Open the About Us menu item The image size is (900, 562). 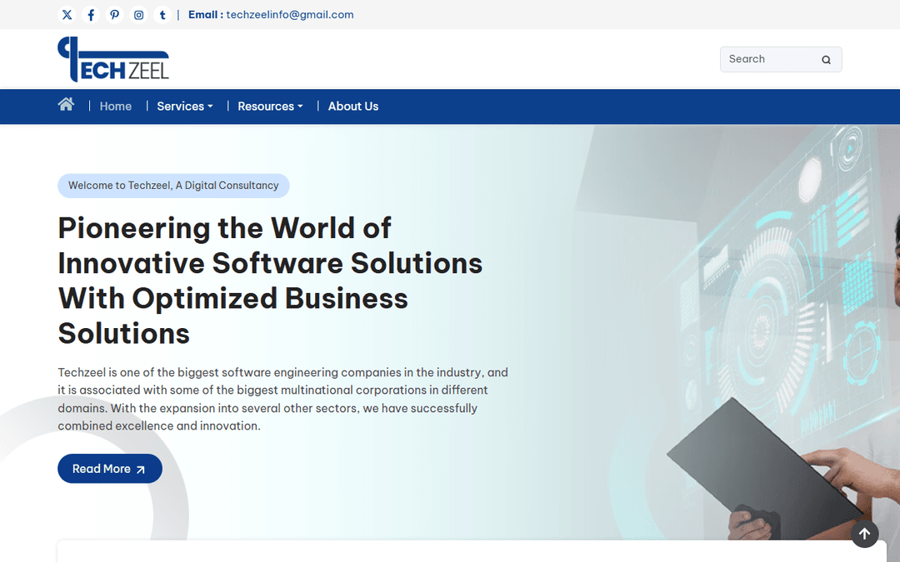pos(353,106)
